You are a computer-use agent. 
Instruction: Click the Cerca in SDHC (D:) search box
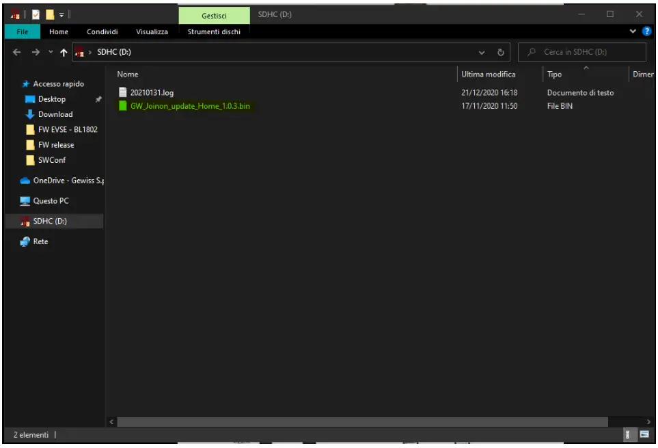[x=582, y=52]
